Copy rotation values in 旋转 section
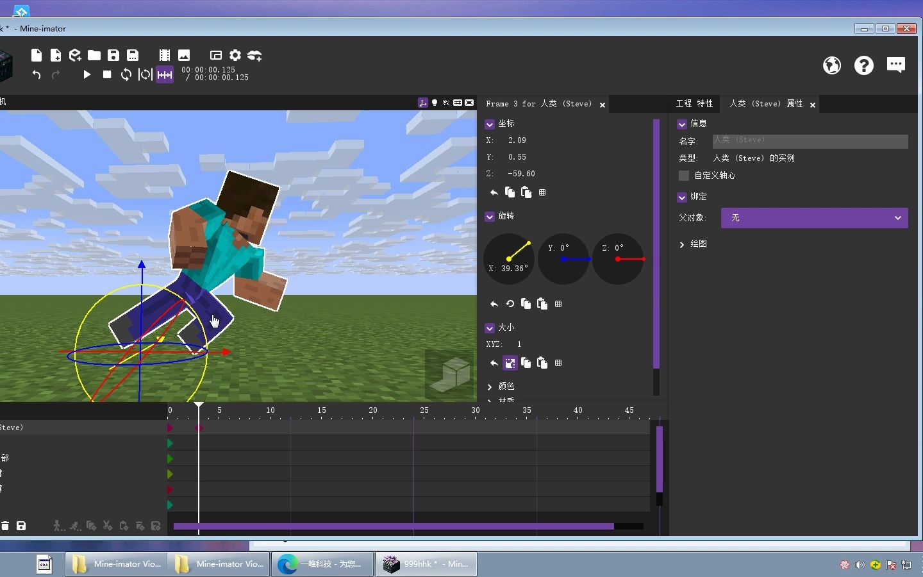The width and height of the screenshot is (923, 577). [x=526, y=304]
